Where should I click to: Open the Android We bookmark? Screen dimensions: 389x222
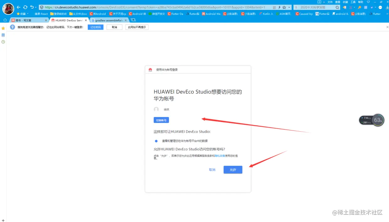211,14
